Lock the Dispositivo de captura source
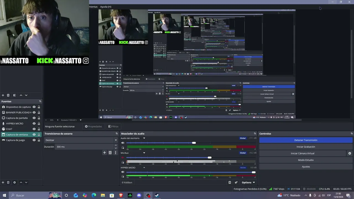 pyautogui.click(x=39, y=107)
